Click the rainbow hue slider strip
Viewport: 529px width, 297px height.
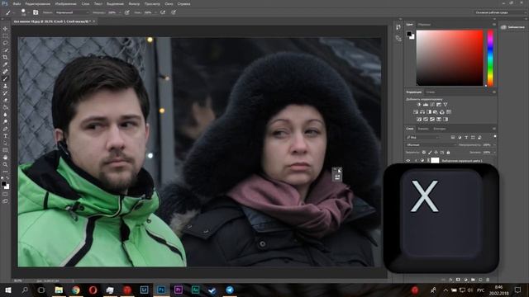tap(490, 58)
